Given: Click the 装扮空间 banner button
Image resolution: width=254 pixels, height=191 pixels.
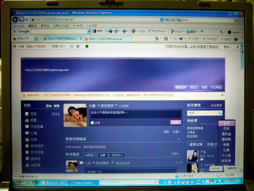Looking at the screenshot, I should tap(181, 87).
